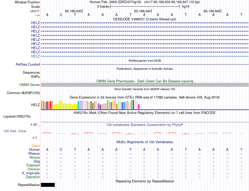
Task: Click base C in the Human alignment row
Action: 61,149
